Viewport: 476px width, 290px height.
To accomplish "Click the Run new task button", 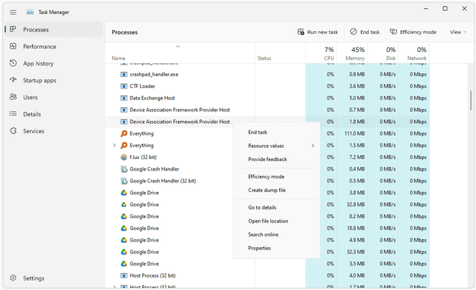I will coord(318,32).
